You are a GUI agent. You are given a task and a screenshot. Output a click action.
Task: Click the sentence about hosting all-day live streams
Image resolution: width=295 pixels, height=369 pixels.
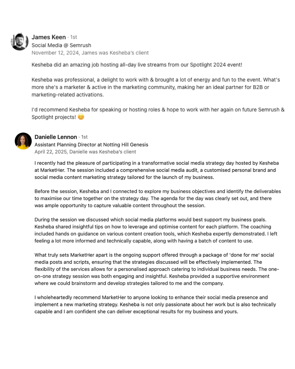point(137,65)
